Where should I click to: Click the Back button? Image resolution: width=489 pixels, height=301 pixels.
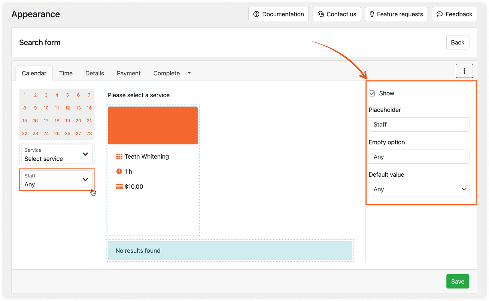pyautogui.click(x=457, y=42)
